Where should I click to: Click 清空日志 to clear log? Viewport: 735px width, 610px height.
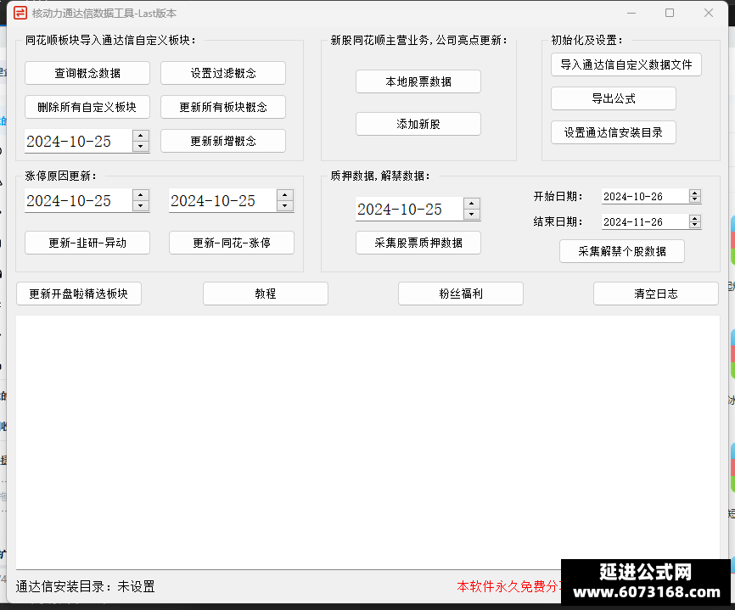(x=656, y=294)
